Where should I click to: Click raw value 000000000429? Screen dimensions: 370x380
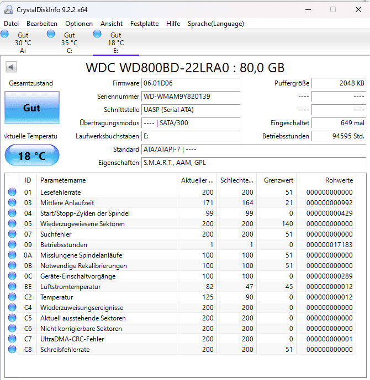click(x=329, y=213)
